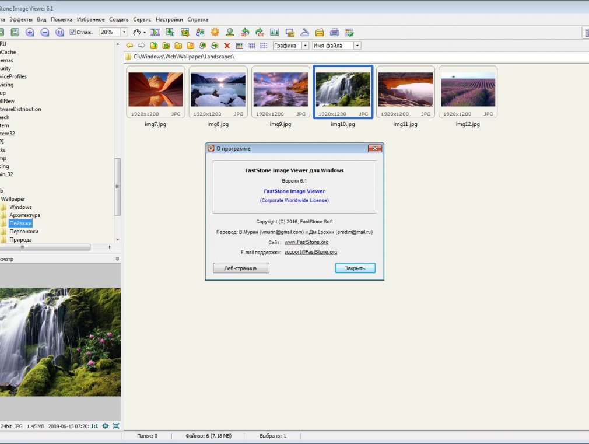Open the compare selected images icon
The image size is (589, 444).
coord(275,32)
